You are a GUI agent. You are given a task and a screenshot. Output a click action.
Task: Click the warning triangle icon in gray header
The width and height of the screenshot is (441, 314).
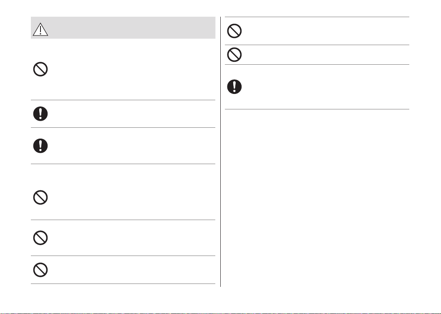(x=40, y=29)
